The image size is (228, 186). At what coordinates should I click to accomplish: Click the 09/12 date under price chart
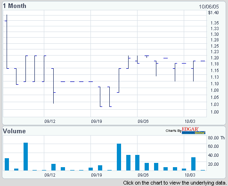[x=50, y=121]
